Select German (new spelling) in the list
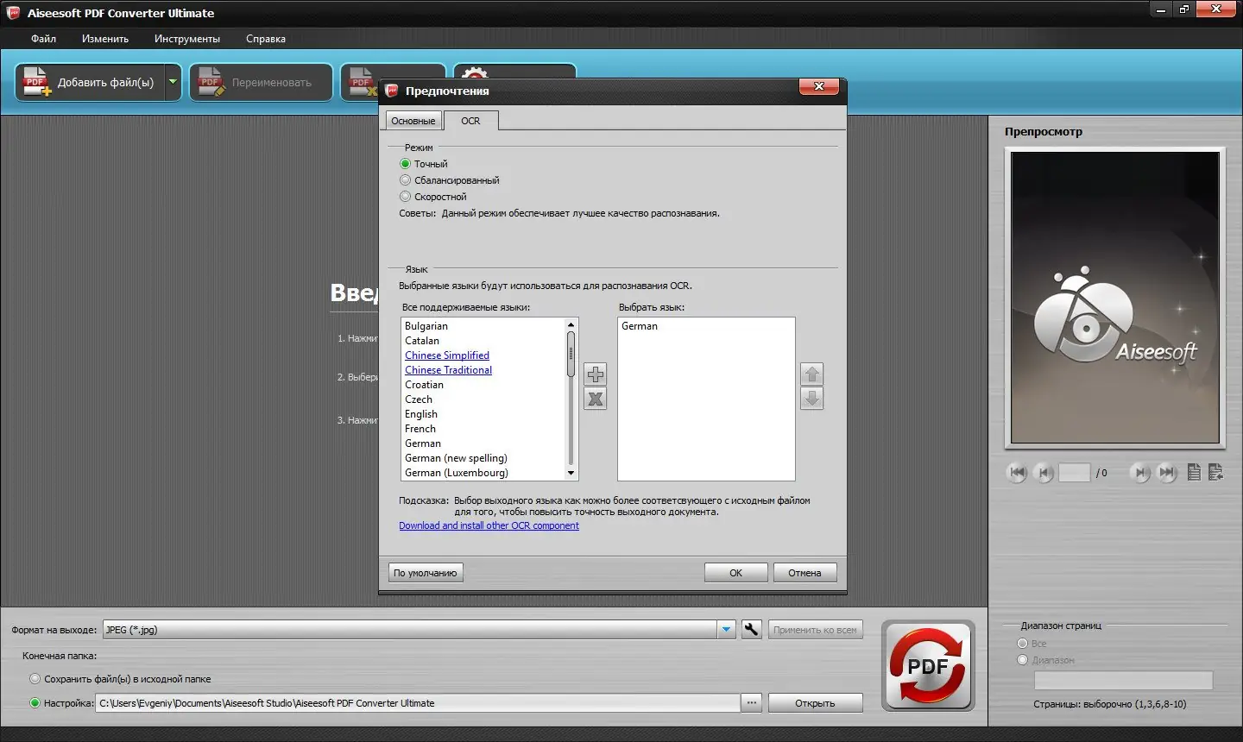 tap(456, 458)
